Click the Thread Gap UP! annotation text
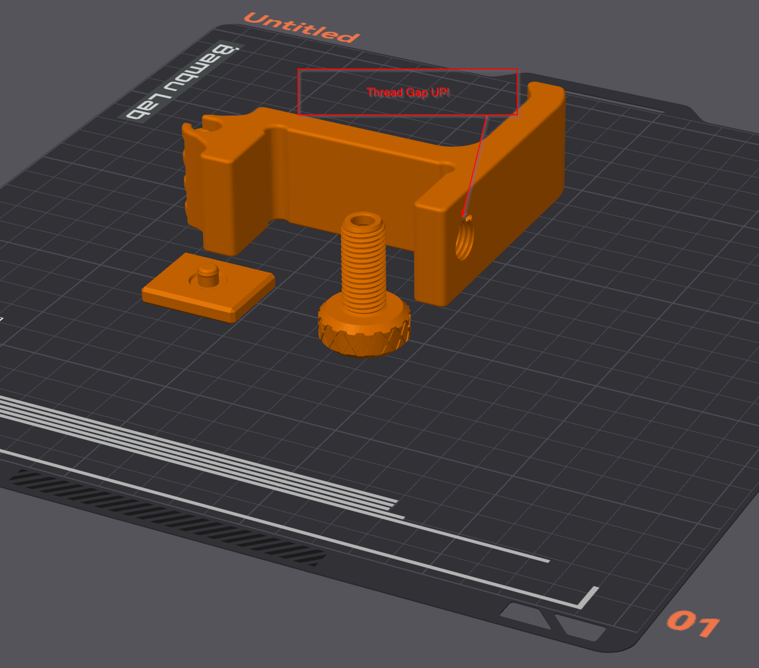Image resolution: width=759 pixels, height=668 pixels. [408, 92]
